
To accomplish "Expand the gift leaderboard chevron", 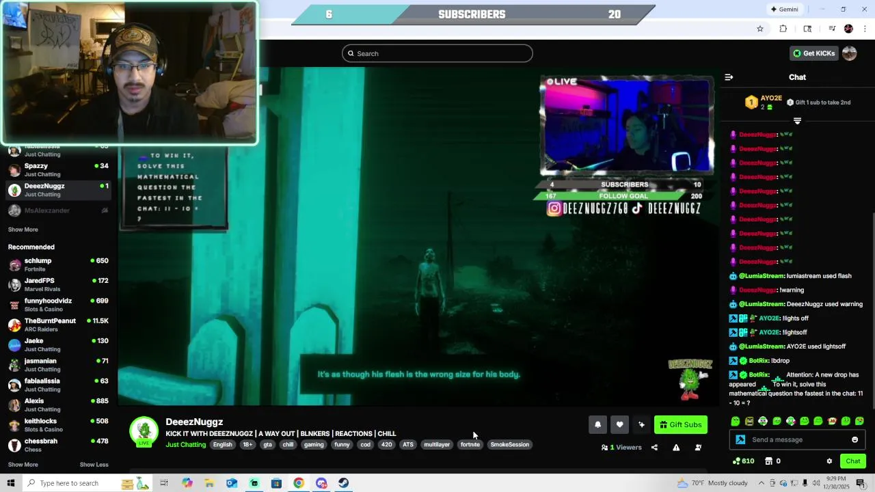I will (x=797, y=121).
